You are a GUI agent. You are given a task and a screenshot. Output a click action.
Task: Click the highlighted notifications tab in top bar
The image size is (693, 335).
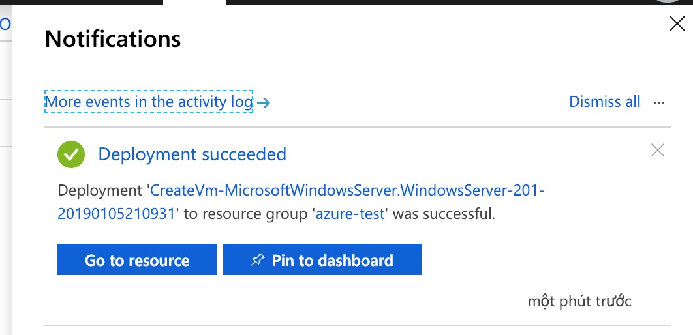(194, 3)
